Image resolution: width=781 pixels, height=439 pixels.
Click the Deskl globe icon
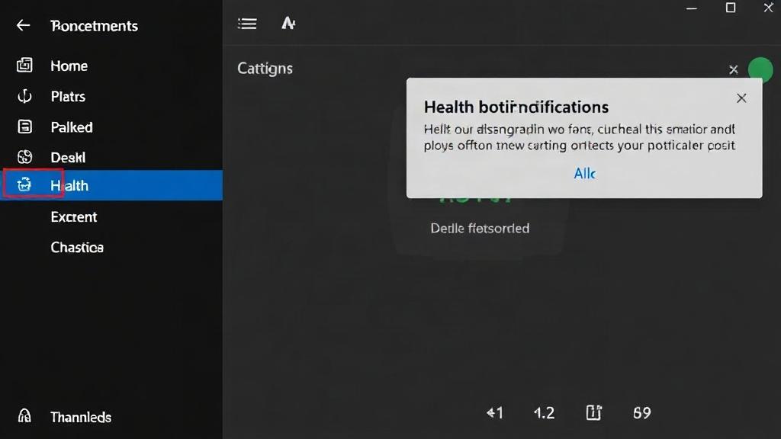coord(24,157)
